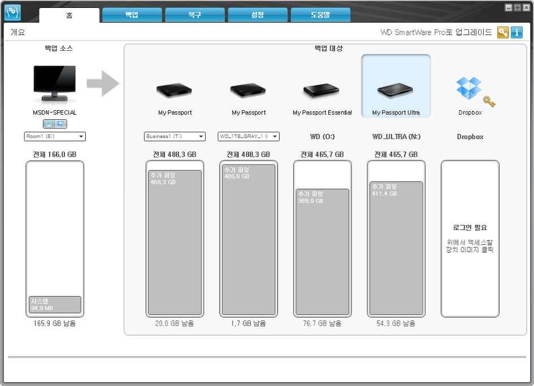Select the MSDN-SPECIAL computer monitor icon
The width and height of the screenshot is (534, 386).
tap(54, 84)
